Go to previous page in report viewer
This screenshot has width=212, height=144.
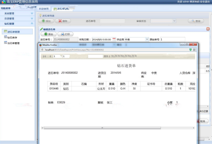(50, 56)
